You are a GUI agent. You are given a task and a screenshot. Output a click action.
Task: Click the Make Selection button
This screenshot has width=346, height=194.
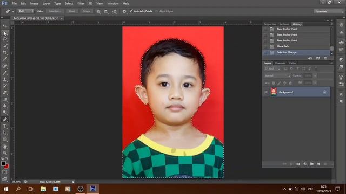pos(55,11)
